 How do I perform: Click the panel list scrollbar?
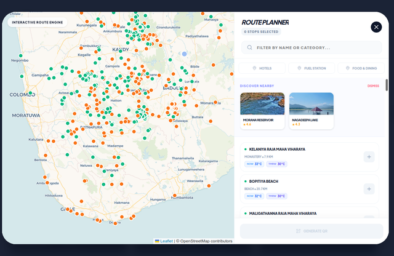point(387,85)
